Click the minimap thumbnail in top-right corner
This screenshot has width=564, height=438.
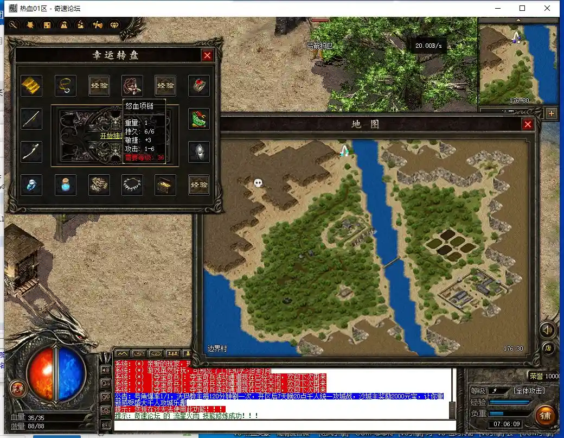pyautogui.click(x=518, y=65)
